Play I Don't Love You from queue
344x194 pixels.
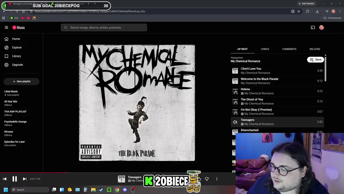277,71
